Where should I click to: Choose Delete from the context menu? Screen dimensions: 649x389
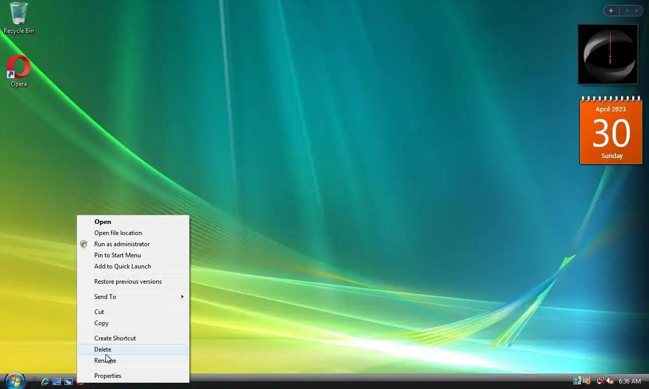133,349
